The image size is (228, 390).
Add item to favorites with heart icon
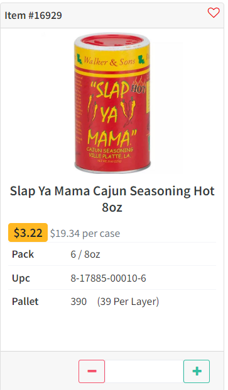pyautogui.click(x=214, y=13)
